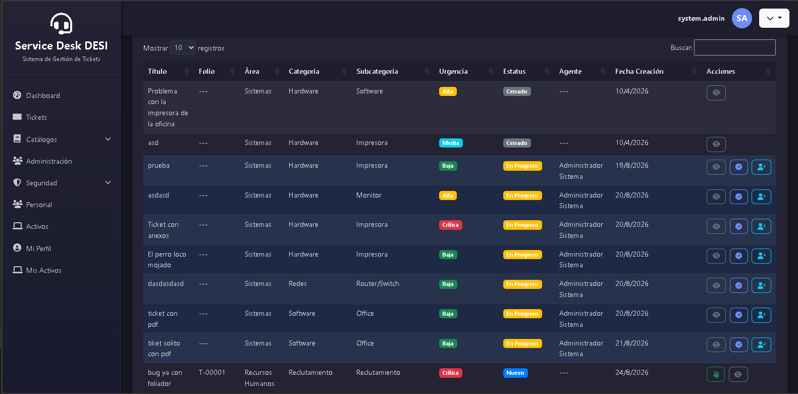798x394 pixels.
Task: Click the Service Desk DESI title
Action: pyautogui.click(x=61, y=45)
